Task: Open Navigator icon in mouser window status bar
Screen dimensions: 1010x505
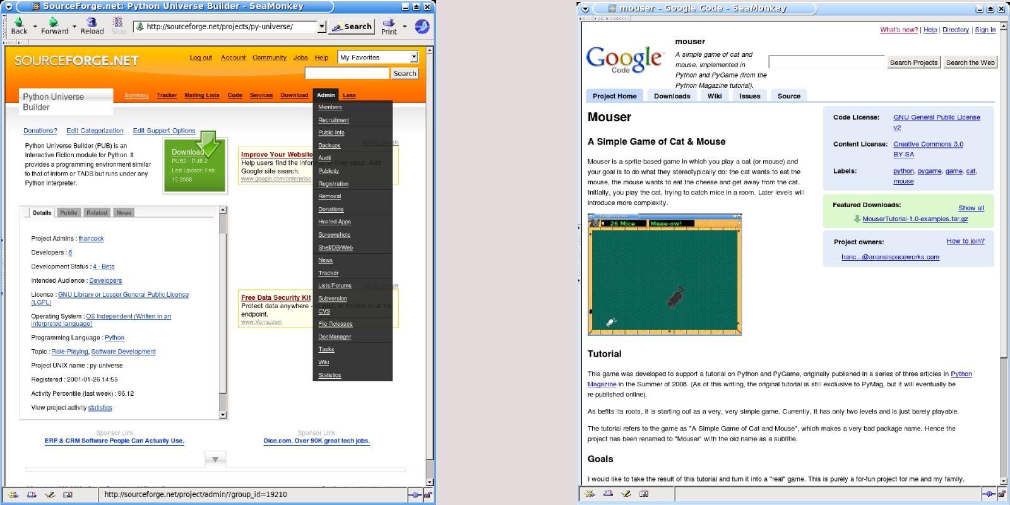Action: 590,494
